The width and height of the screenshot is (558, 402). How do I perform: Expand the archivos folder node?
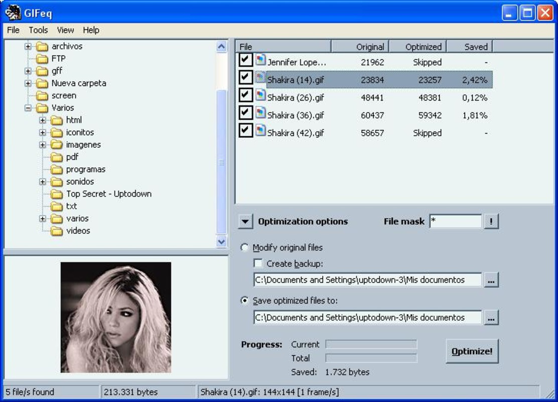pyautogui.click(x=28, y=46)
